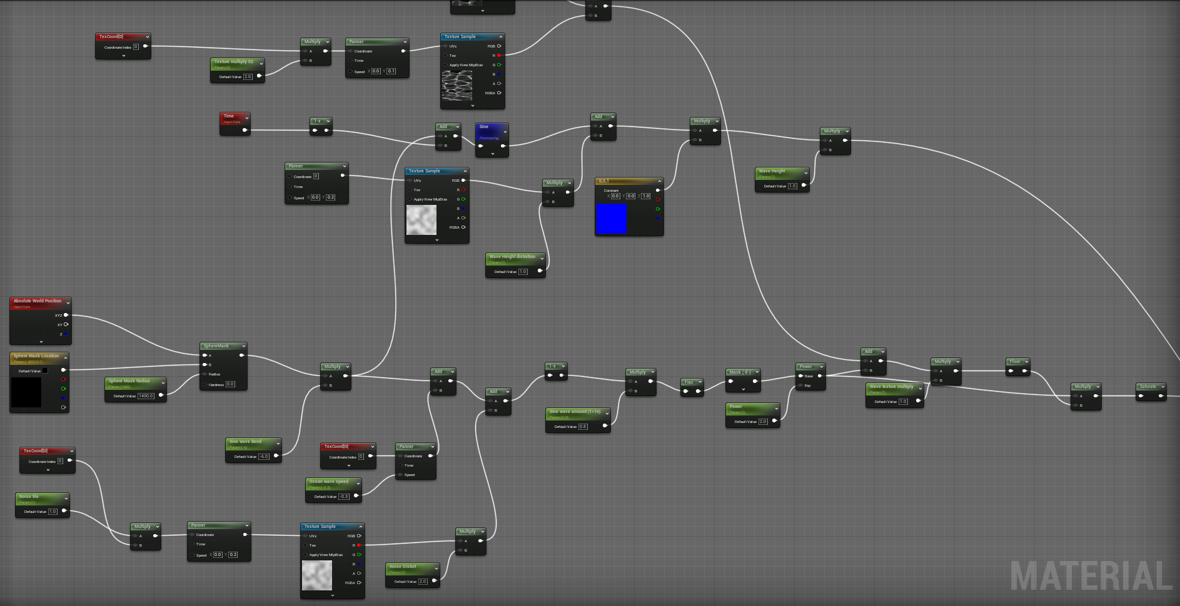Image resolution: width=1180 pixels, height=606 pixels.
Task: Click the black preview on Sphere Mask Location
Action: [26, 392]
